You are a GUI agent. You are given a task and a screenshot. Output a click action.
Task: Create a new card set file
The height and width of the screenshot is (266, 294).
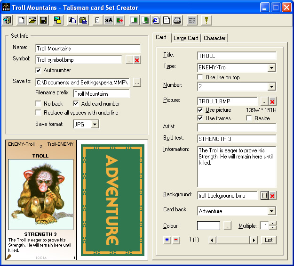pos(21,20)
